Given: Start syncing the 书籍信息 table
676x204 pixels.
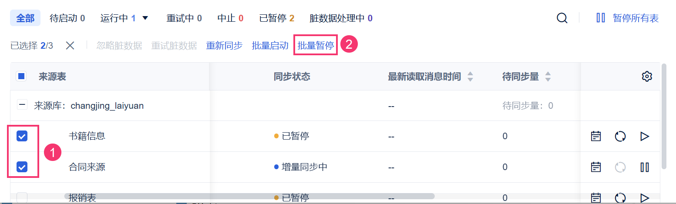Looking at the screenshot, I should pos(645,136).
